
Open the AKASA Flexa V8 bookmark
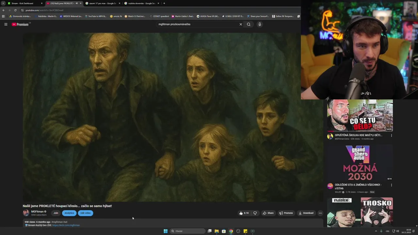click(208, 16)
